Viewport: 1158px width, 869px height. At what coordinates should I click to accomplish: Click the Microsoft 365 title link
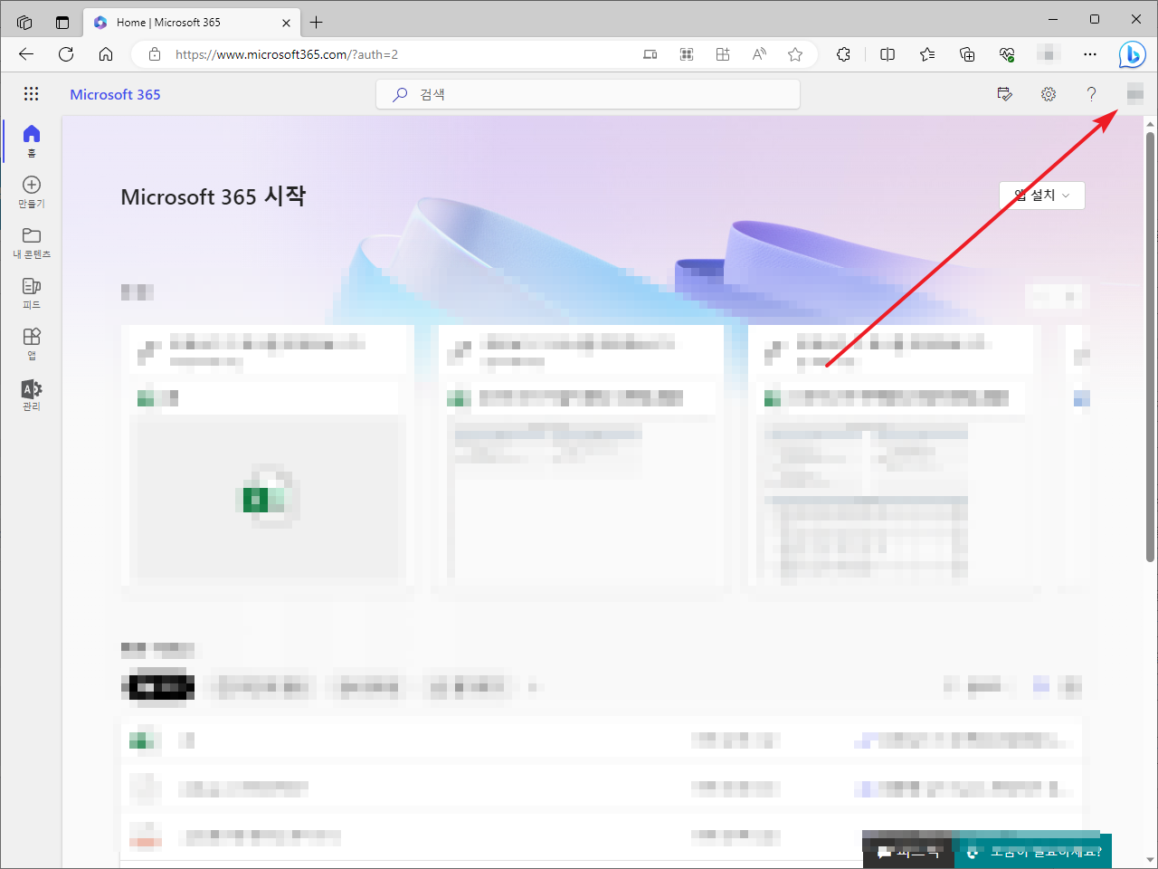click(x=115, y=94)
